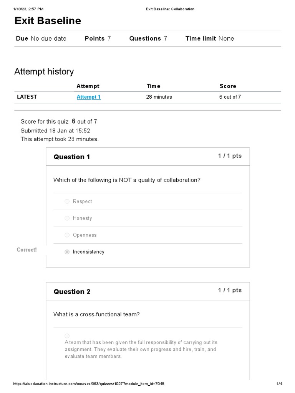Click the Inconsistency answer label
Viewport: 295px width, 393px height.
pyautogui.click(x=88, y=252)
